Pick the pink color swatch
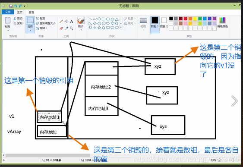This screenshot has width=243, height=167. coord(186,23)
